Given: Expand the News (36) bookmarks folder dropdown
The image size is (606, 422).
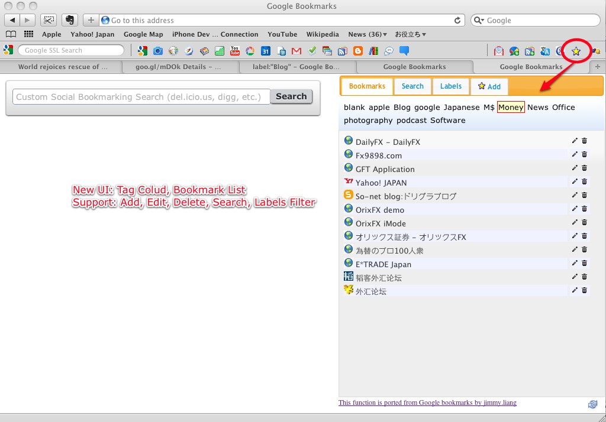Looking at the screenshot, I should (x=367, y=34).
